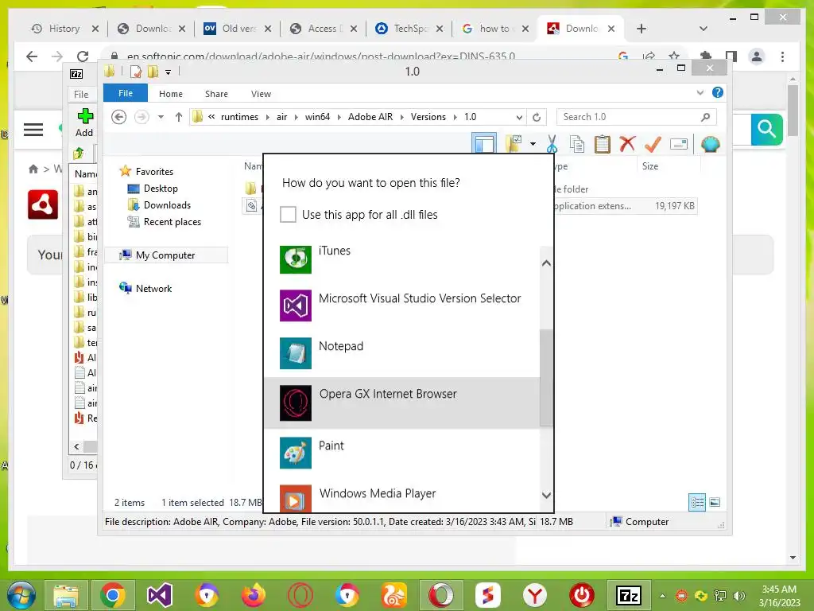Click the Rename toolbar icon
814x611 pixels.
coord(679,144)
